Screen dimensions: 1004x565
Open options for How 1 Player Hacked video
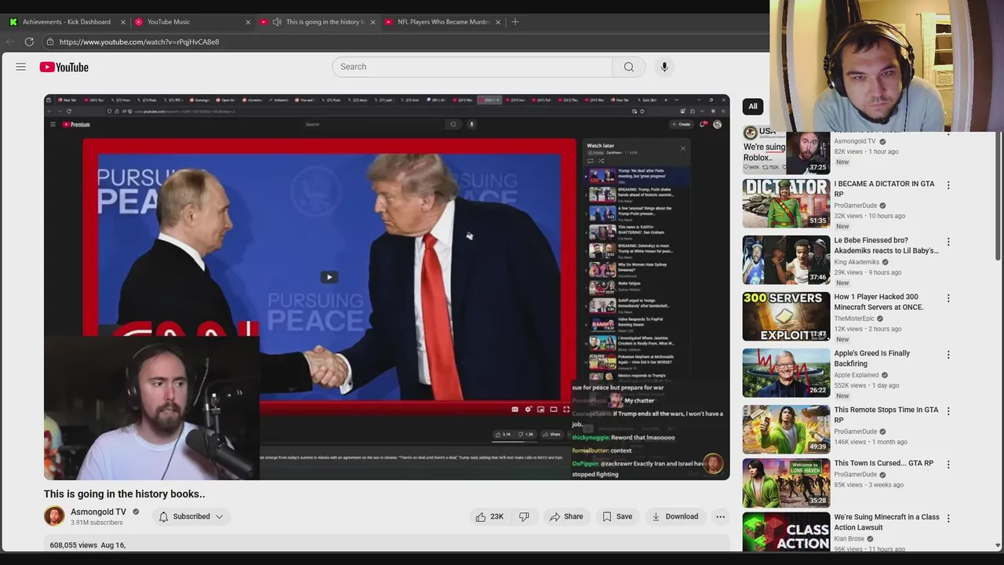[x=948, y=299]
